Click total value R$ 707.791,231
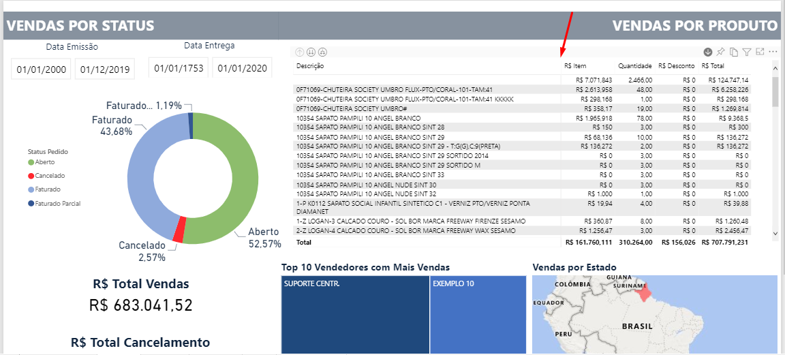The height and width of the screenshot is (355, 785). [725, 242]
